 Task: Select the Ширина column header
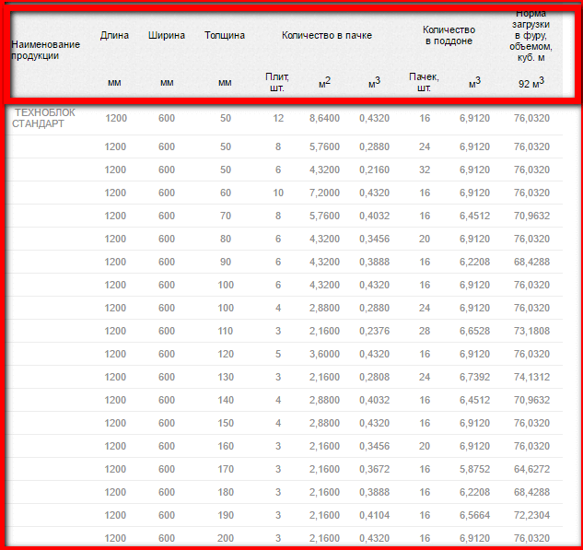[167, 36]
